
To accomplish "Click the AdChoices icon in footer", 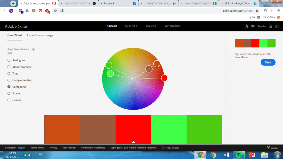I will coord(163,148).
